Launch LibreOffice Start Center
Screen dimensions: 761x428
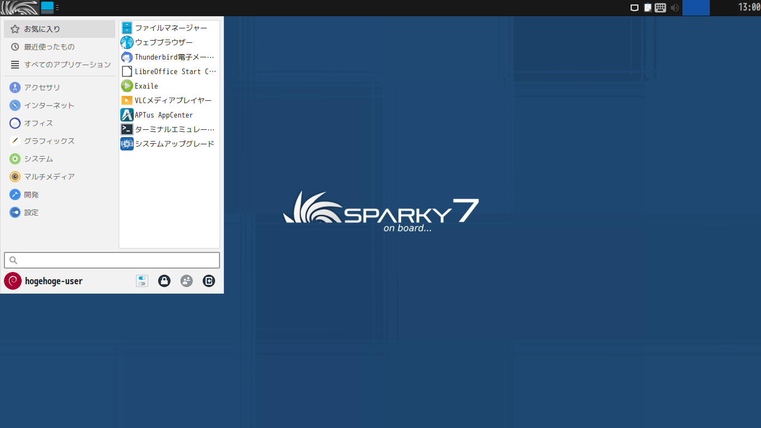(169, 71)
